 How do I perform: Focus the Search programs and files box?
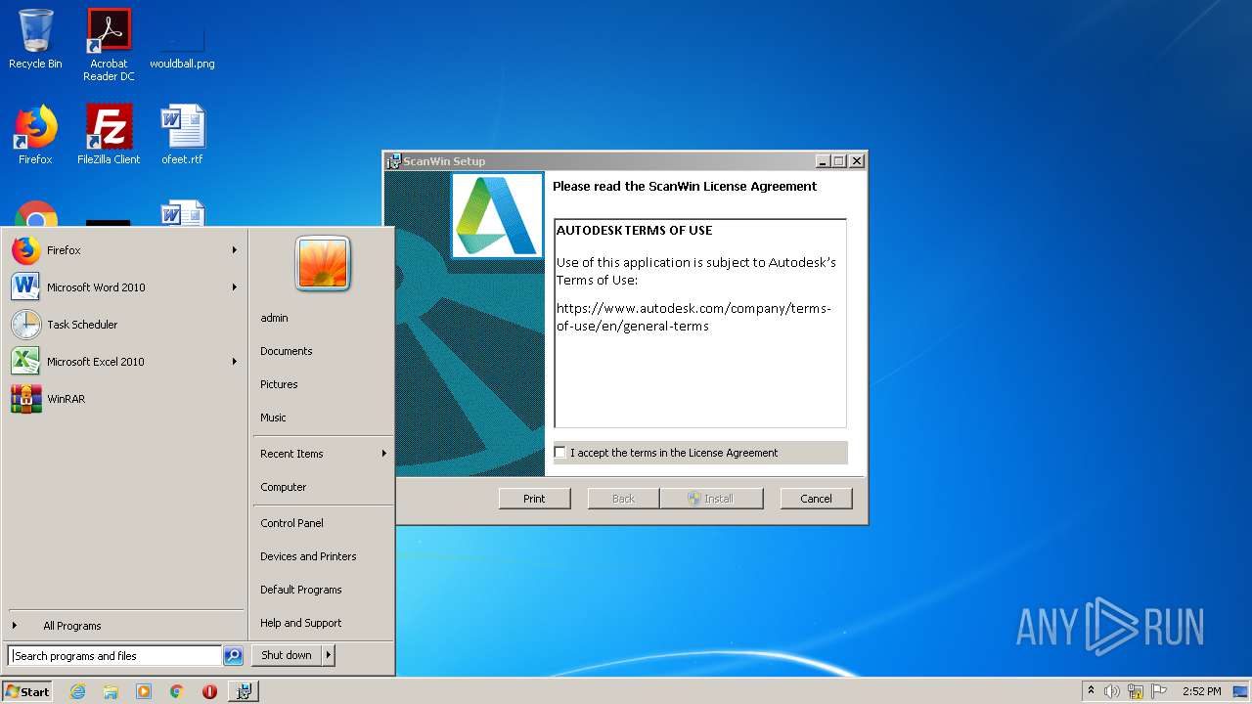coord(114,656)
